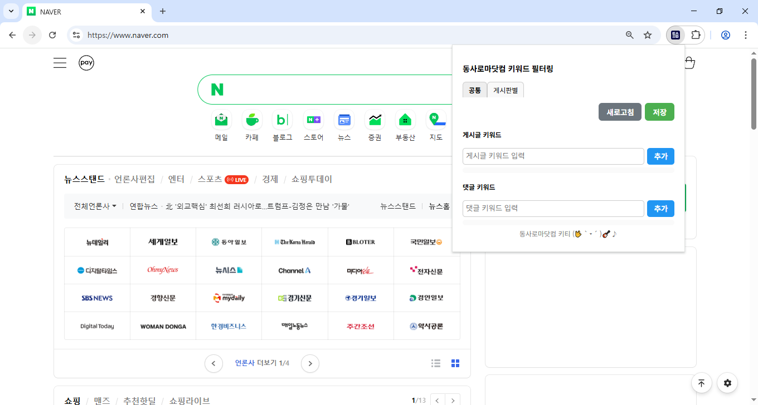Click the 새로고침 button
This screenshot has height=405, width=758.
620,112
